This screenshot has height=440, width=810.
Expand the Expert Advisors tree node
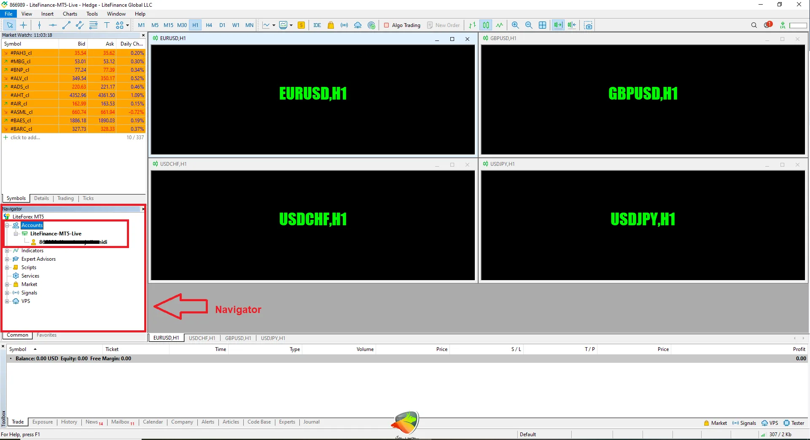click(7, 259)
